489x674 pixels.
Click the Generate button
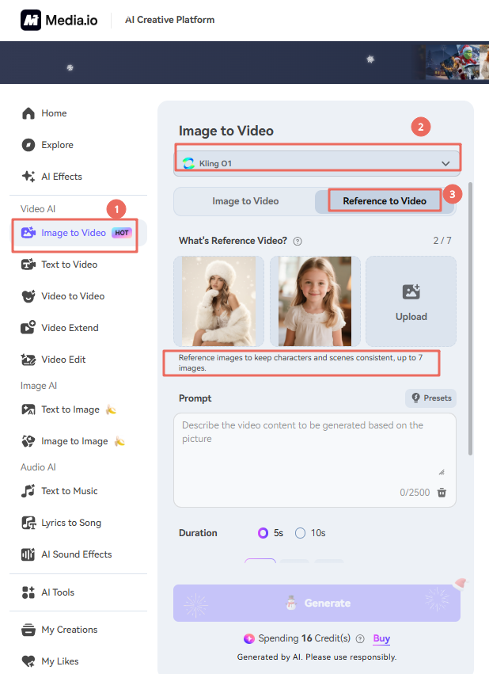point(317,604)
